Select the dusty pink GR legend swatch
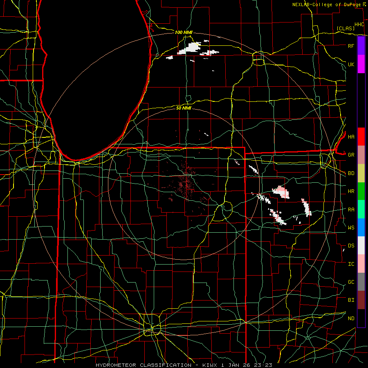The width and height of the screenshot is (368, 368). pos(361,155)
